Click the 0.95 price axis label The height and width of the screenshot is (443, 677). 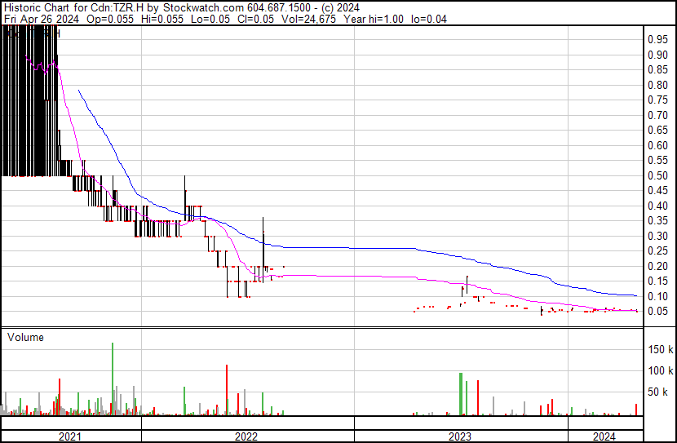point(658,40)
